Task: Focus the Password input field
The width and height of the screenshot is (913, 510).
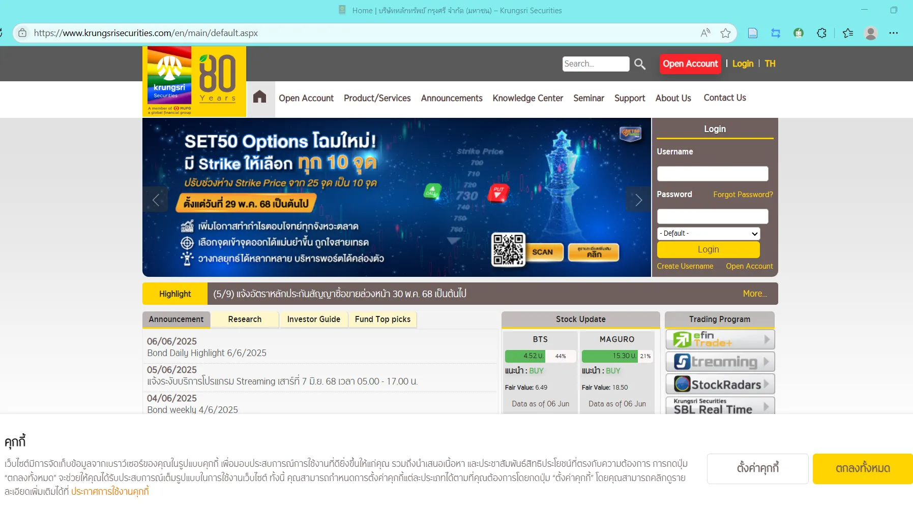Action: 713,216
